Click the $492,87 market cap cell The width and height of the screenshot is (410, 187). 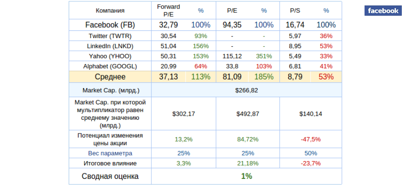[248, 114]
